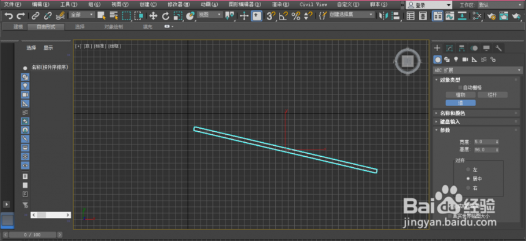Screen dimensions: 526x241
Task: Select the 左 alignment radio button
Action: (x=469, y=170)
